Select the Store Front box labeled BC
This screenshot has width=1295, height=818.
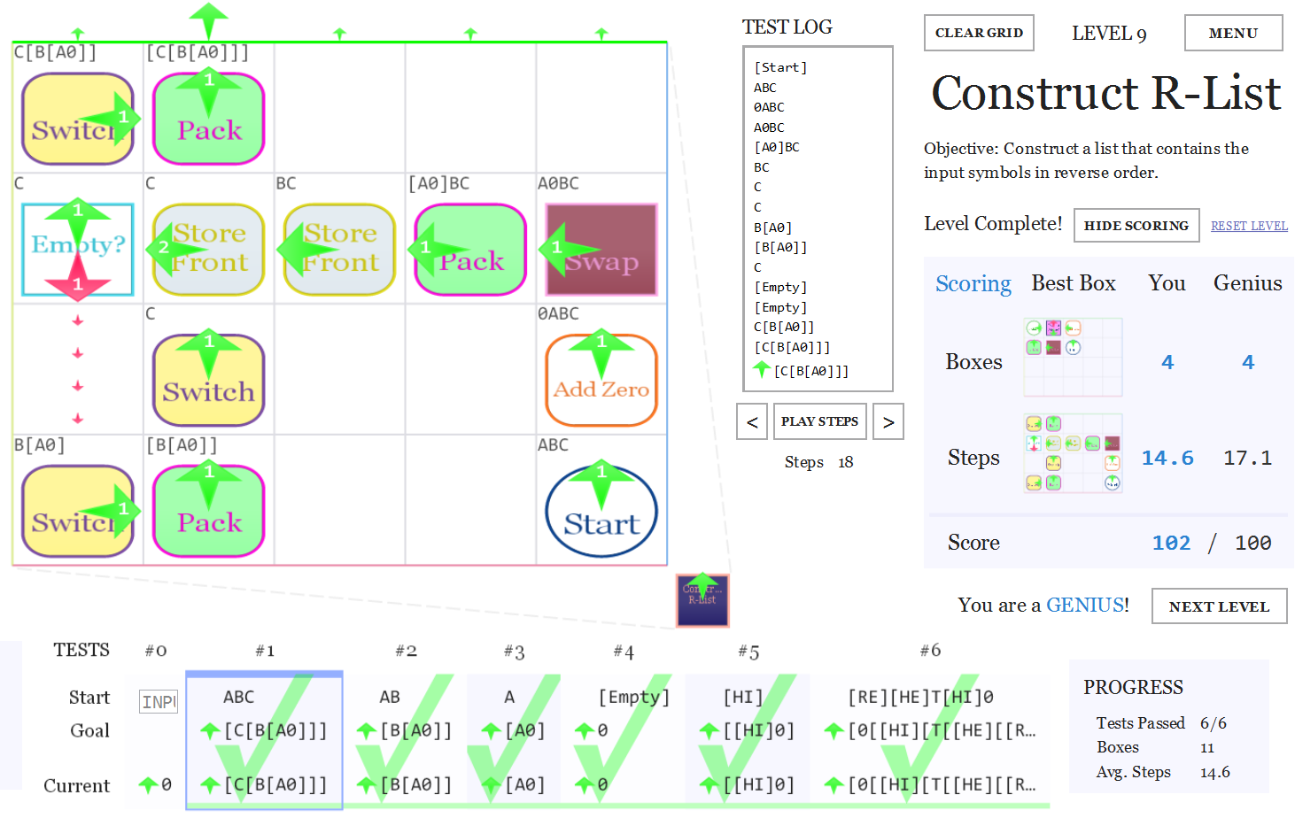point(340,250)
